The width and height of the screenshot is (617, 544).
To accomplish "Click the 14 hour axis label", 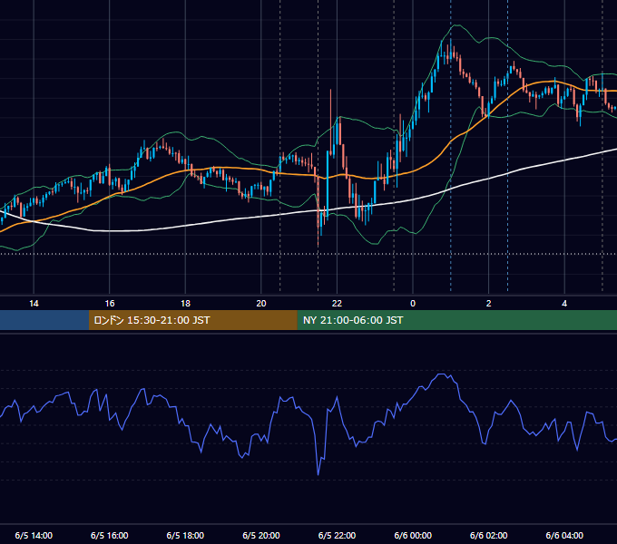I will click(x=34, y=304).
